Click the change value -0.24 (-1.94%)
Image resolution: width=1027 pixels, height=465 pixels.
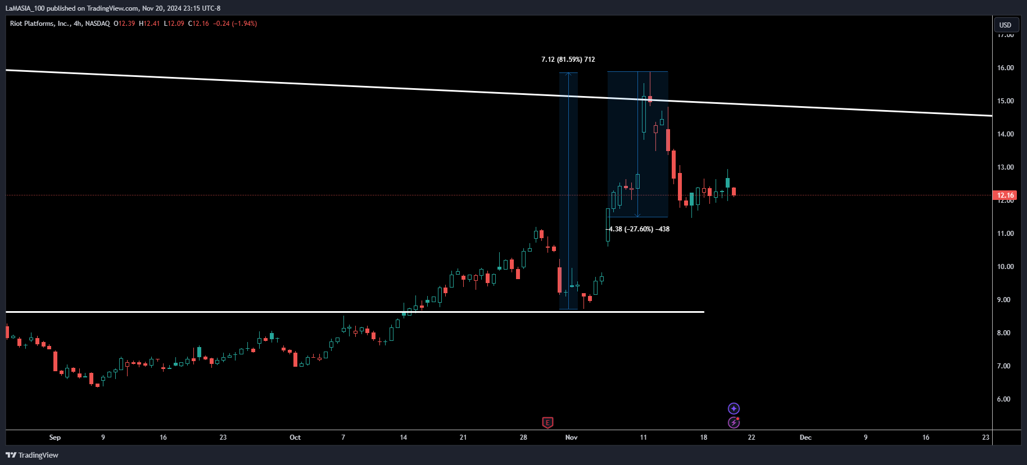(235, 24)
